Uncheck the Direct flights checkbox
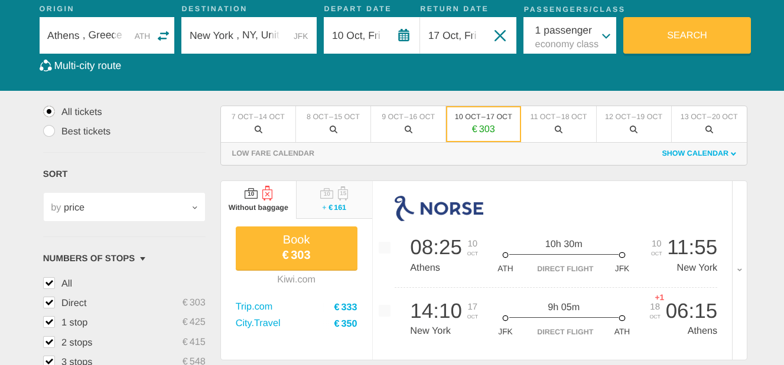784x365 pixels. click(x=49, y=302)
